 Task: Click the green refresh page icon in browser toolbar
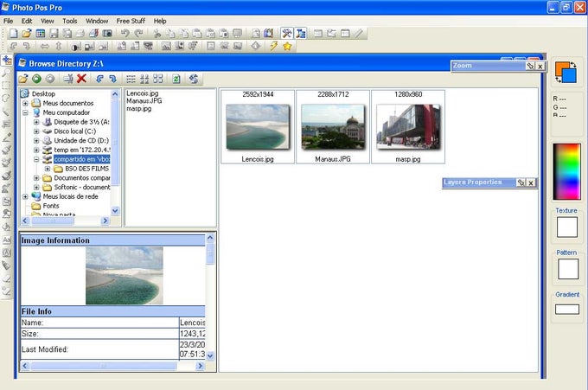click(176, 79)
